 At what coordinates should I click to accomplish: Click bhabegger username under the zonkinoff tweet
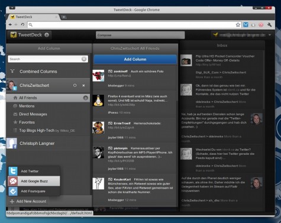[116, 86]
